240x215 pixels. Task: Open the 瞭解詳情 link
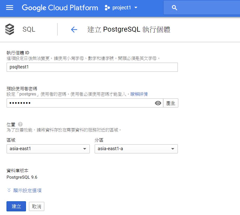pyautogui.click(x=139, y=94)
